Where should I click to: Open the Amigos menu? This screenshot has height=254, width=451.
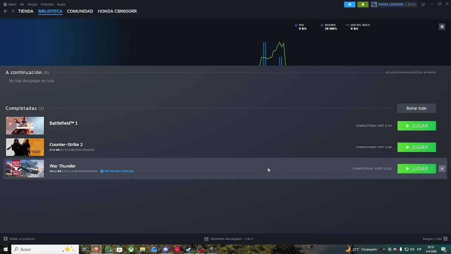32,5
